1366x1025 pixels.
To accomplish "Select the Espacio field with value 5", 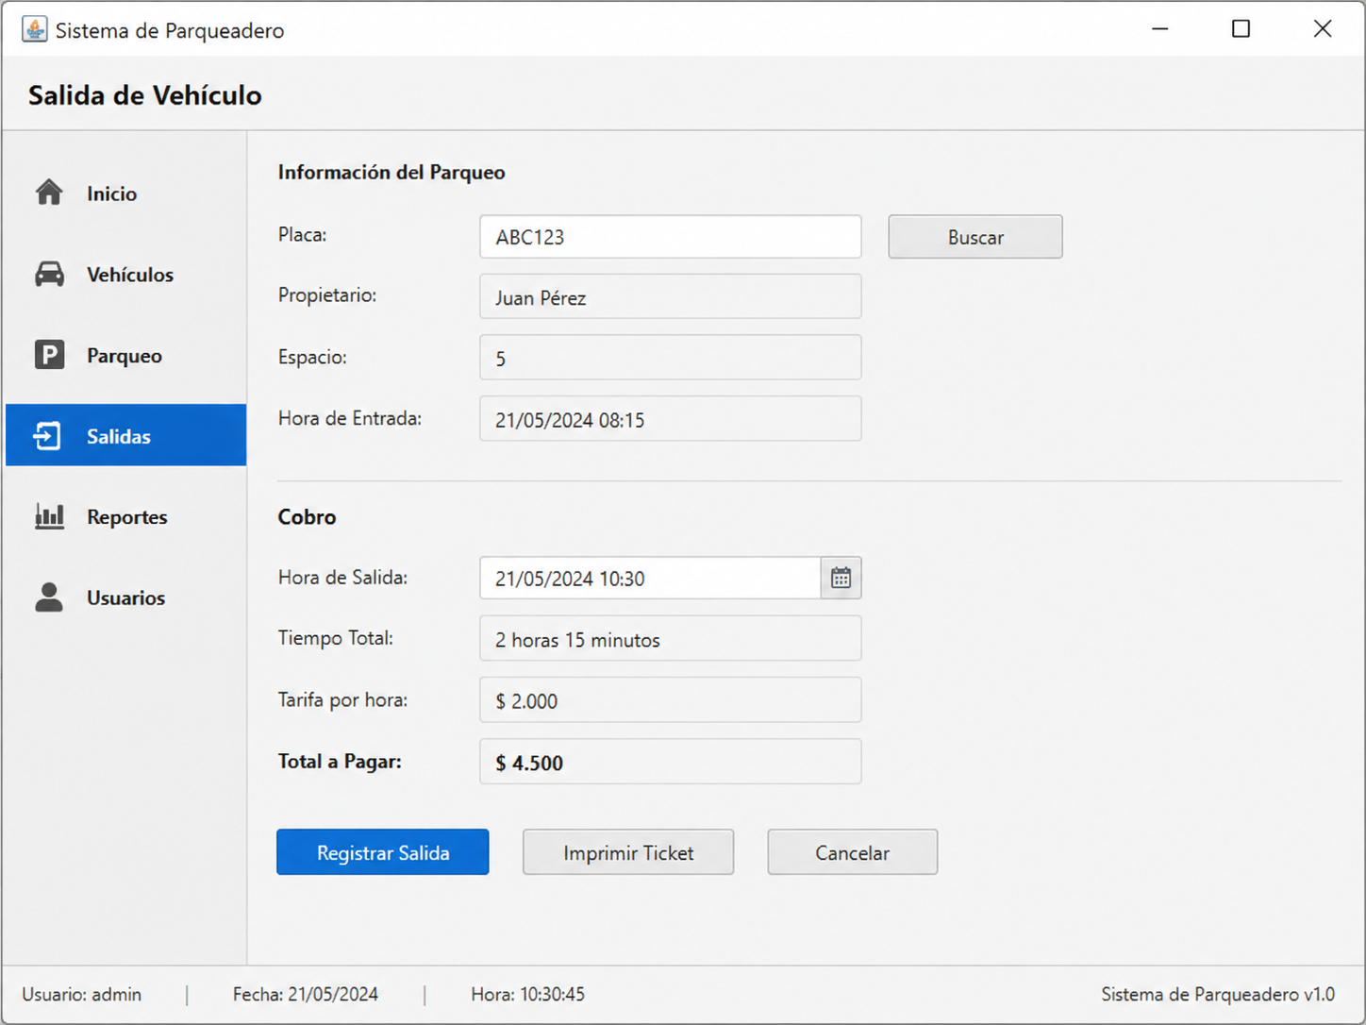I will (x=671, y=358).
